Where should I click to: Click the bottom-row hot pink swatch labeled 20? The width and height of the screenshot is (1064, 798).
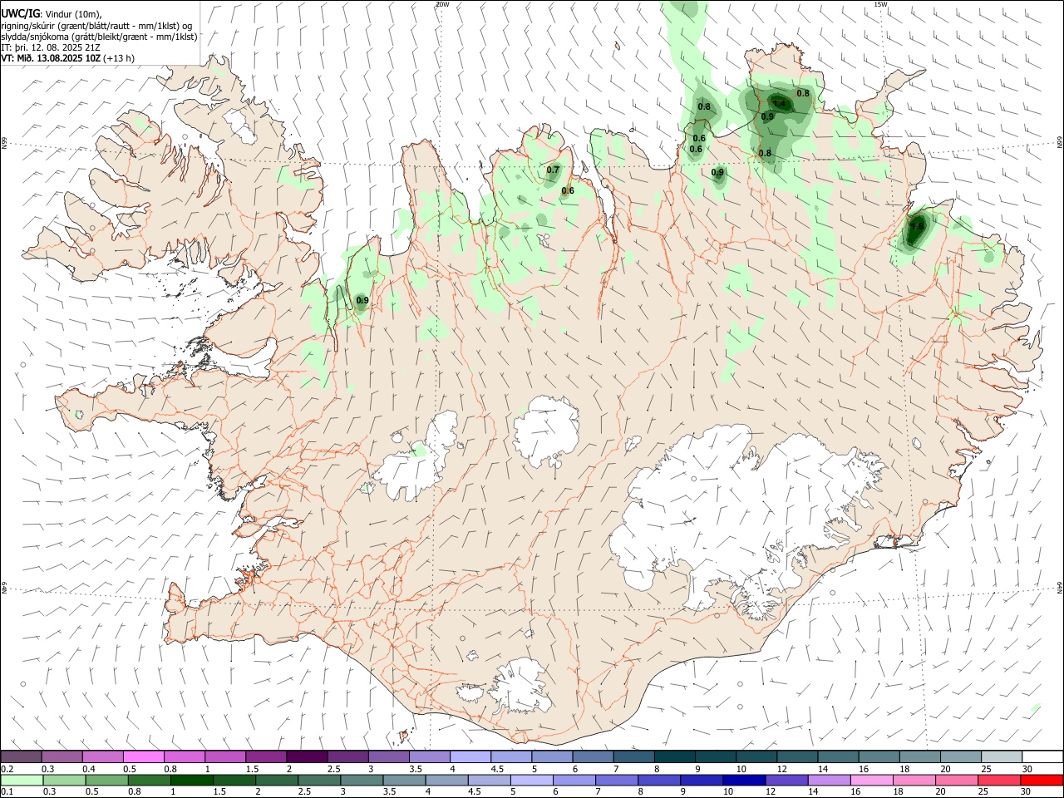[956, 780]
